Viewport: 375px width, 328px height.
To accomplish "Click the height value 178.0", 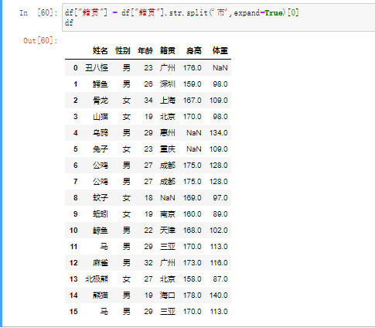I will click(x=193, y=296).
